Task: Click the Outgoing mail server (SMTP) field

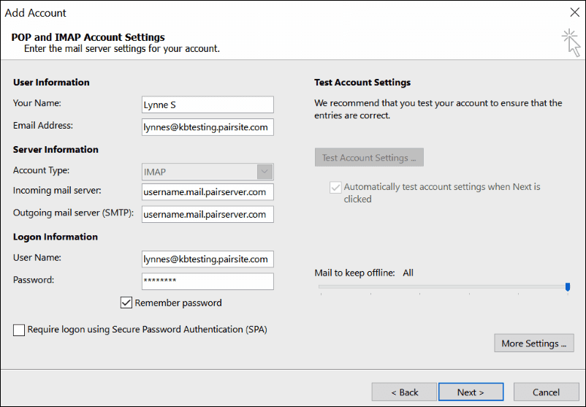Action: coord(208,214)
